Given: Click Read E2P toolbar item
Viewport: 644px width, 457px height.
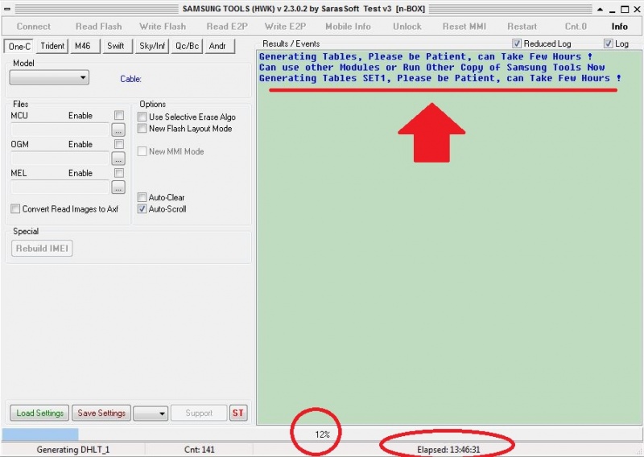Looking at the screenshot, I should click(227, 27).
